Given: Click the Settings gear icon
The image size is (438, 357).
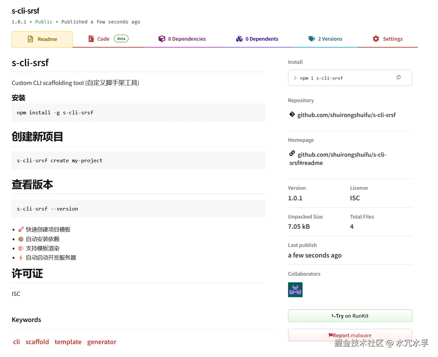Looking at the screenshot, I should coord(376,39).
